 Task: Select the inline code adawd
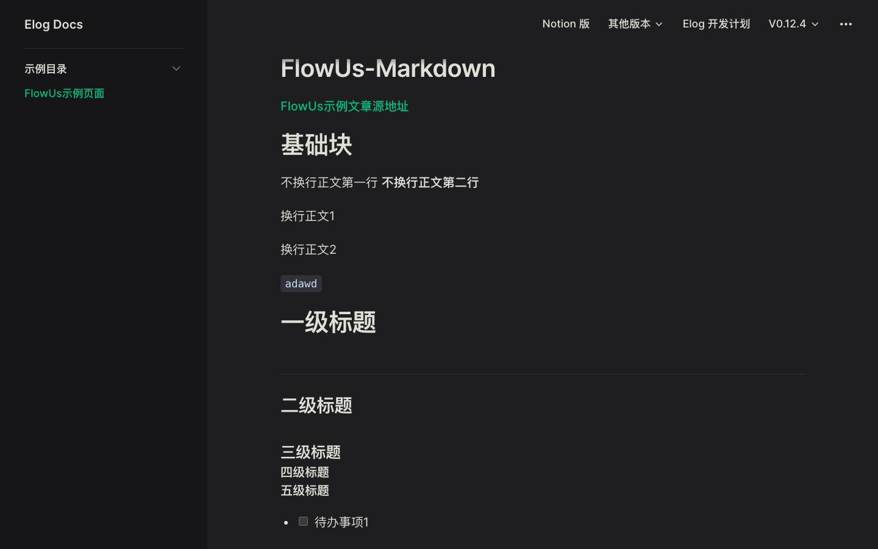tap(301, 283)
